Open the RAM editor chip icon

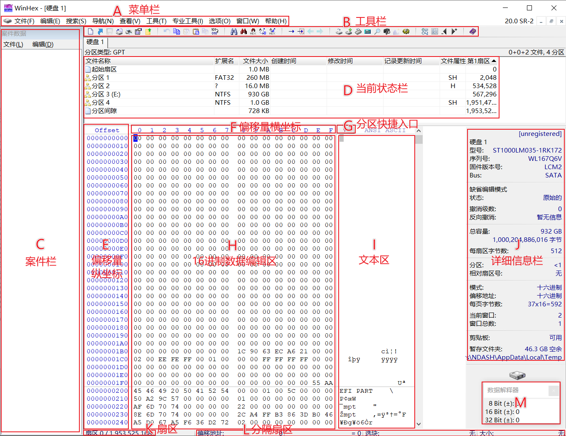point(359,31)
